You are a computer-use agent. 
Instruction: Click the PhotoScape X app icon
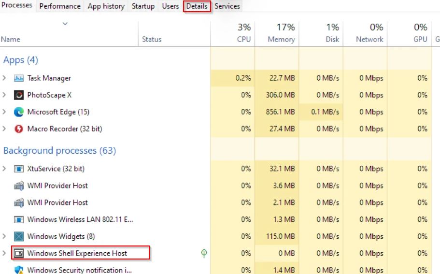[x=19, y=95]
